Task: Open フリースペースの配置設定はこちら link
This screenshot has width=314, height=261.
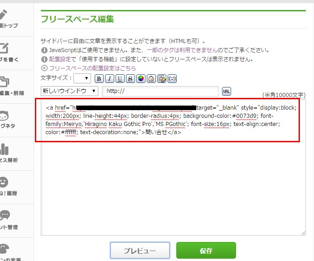Action: (92, 68)
